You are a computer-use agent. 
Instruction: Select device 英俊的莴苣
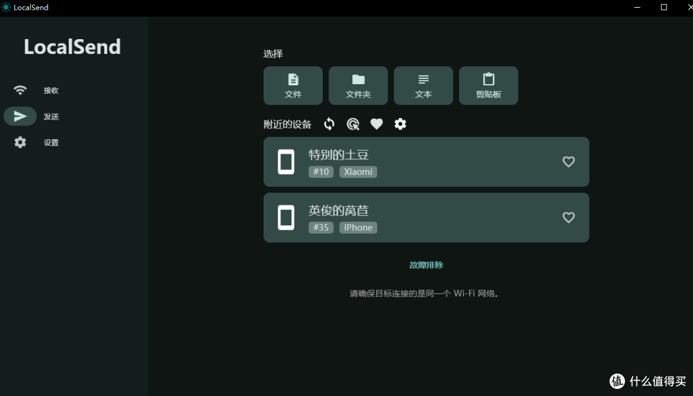pos(426,218)
